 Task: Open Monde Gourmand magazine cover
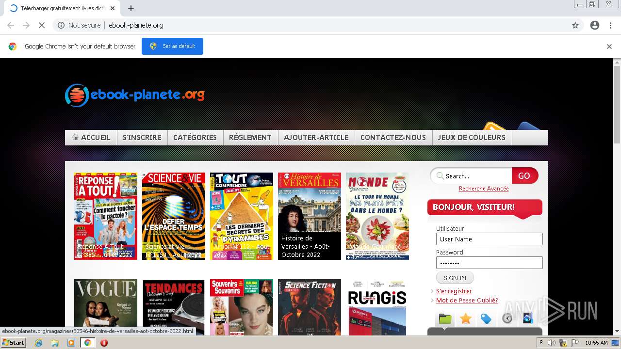377,216
